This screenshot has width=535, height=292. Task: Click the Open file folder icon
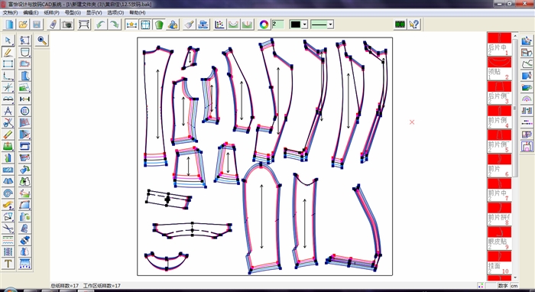(23, 24)
